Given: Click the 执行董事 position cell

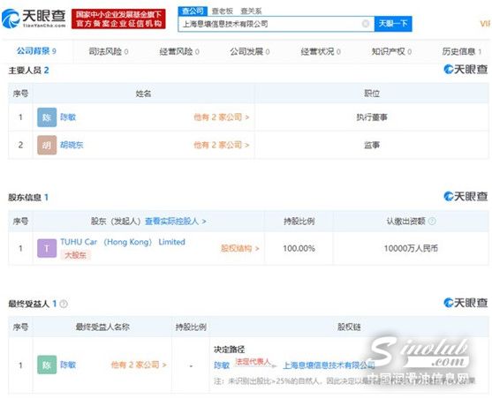Looking at the screenshot, I should [x=372, y=117].
